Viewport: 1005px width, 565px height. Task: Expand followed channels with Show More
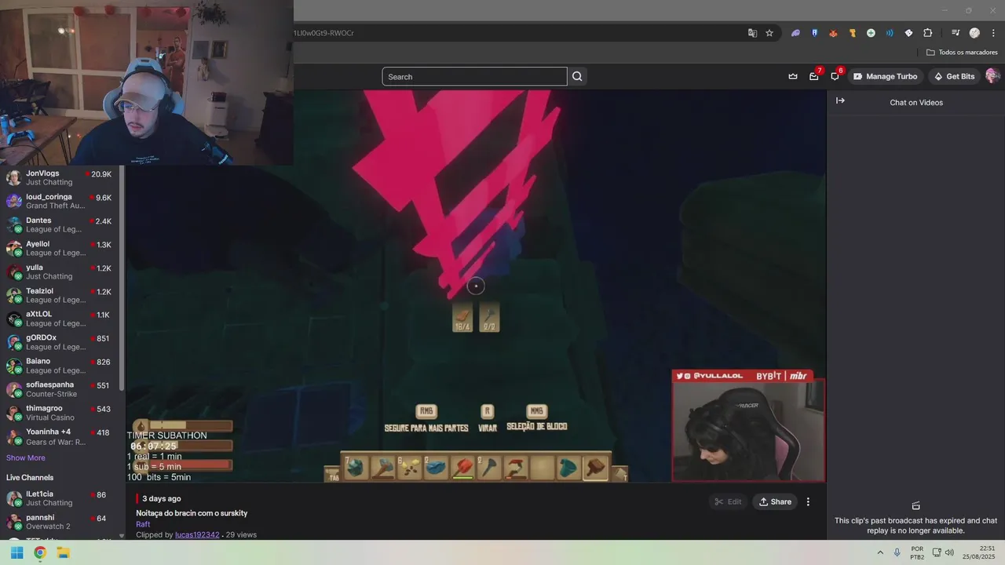[26, 457]
